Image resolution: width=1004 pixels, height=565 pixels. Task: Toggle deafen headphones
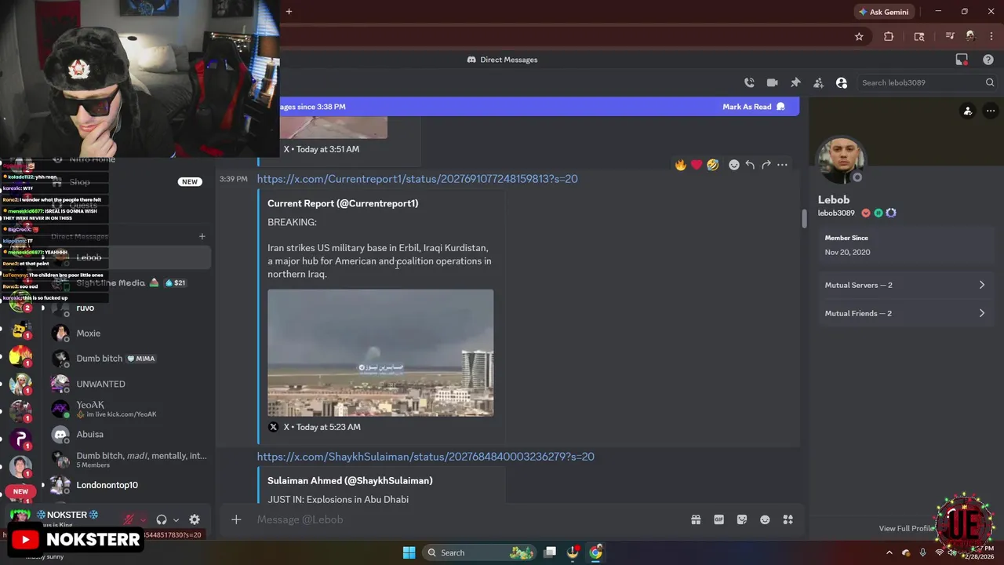coord(162,519)
